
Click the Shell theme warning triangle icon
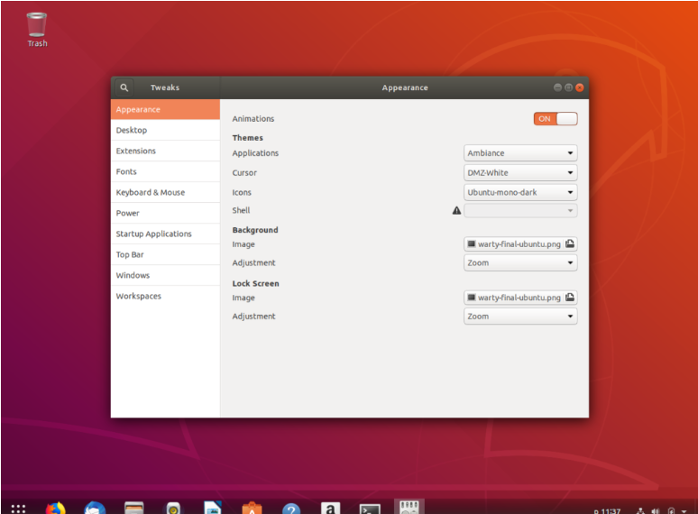[x=456, y=210]
